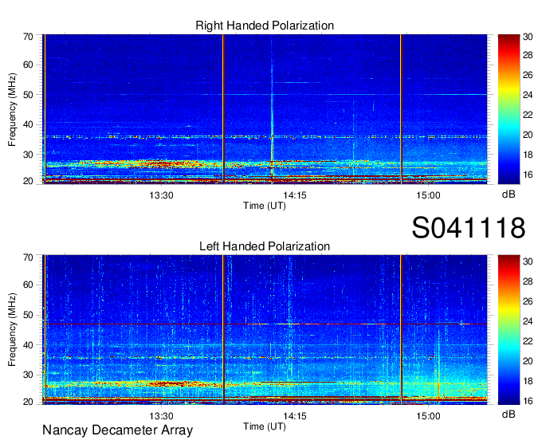
Task: Click the 30 dB label on upper color bar
Action: (528, 37)
